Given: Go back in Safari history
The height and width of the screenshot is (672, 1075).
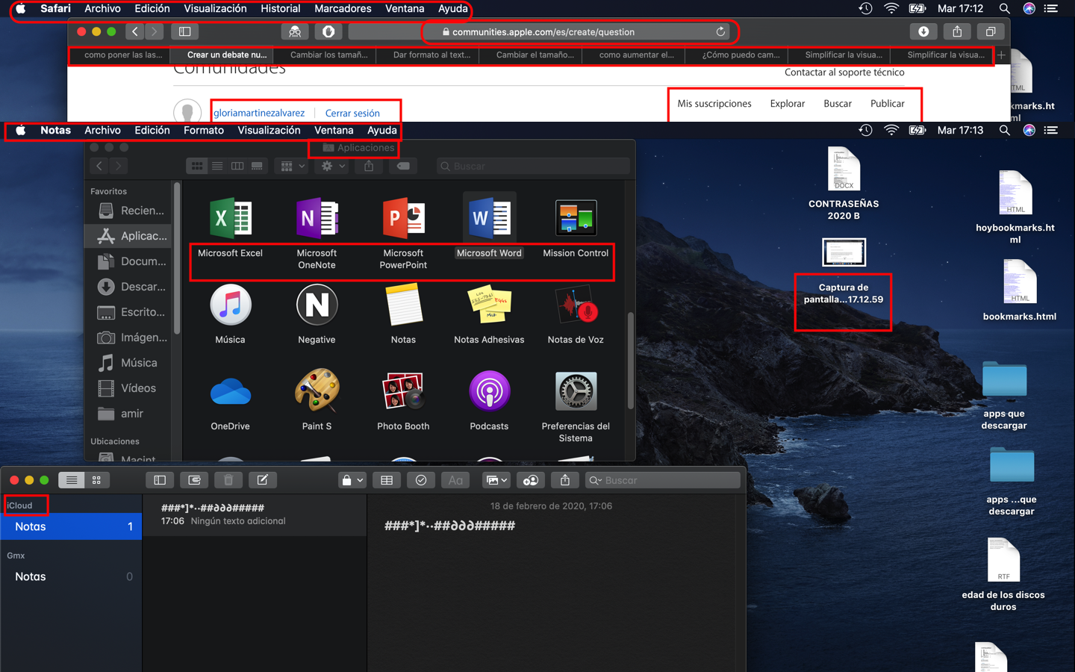Looking at the screenshot, I should click(135, 31).
